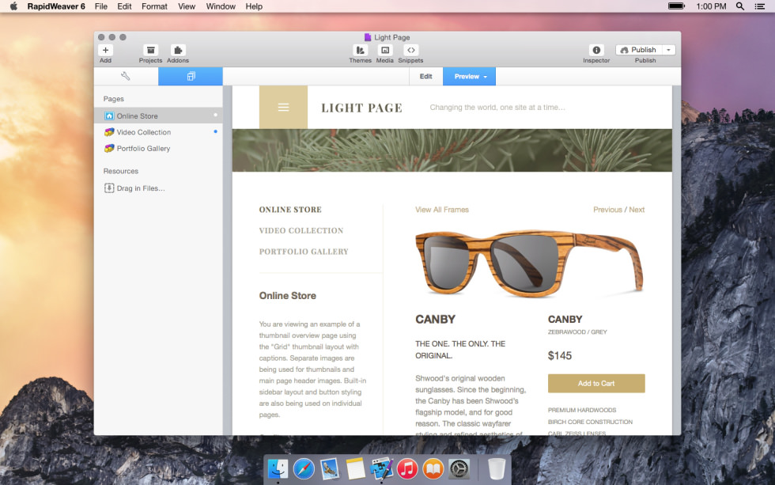Open the hamburger menu in site preview
This screenshot has width=775, height=485.
(x=283, y=108)
